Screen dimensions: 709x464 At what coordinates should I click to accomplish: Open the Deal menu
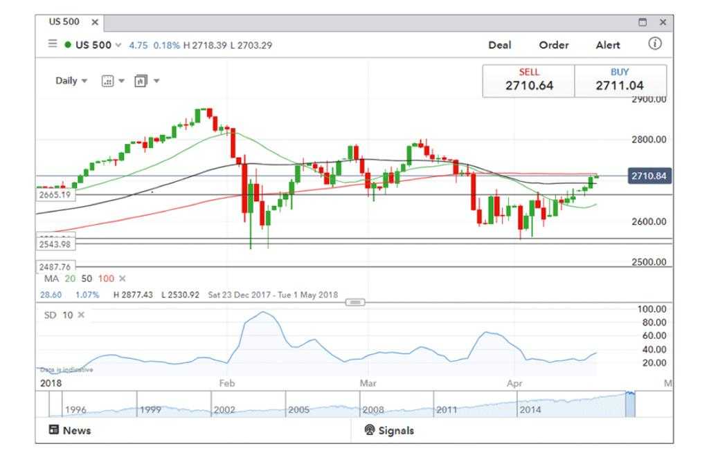pos(499,45)
